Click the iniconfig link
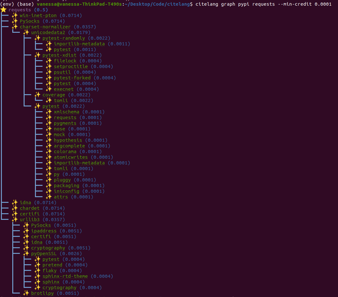This screenshot has width=338, height=297. tap(66, 191)
